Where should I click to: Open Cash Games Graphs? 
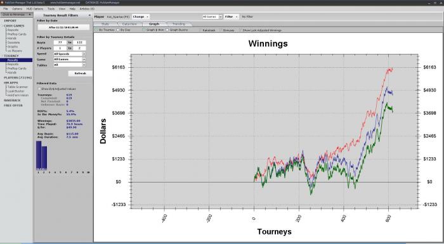click(13, 47)
